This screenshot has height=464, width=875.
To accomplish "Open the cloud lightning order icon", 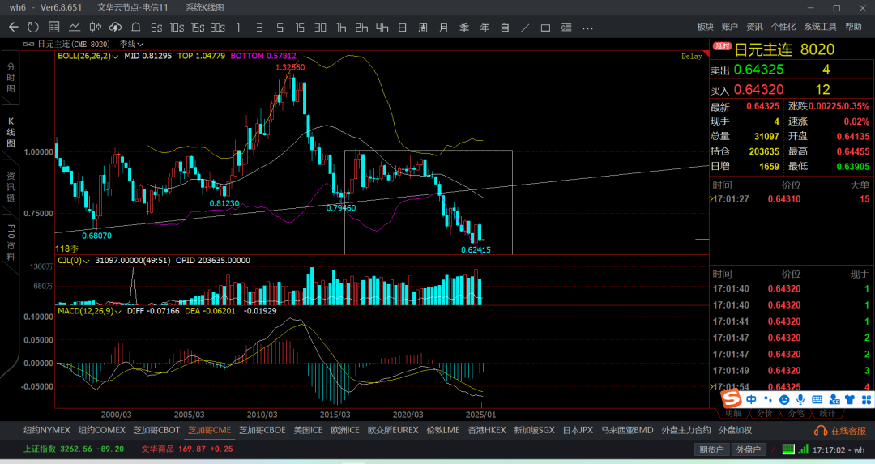I will click(x=115, y=27).
